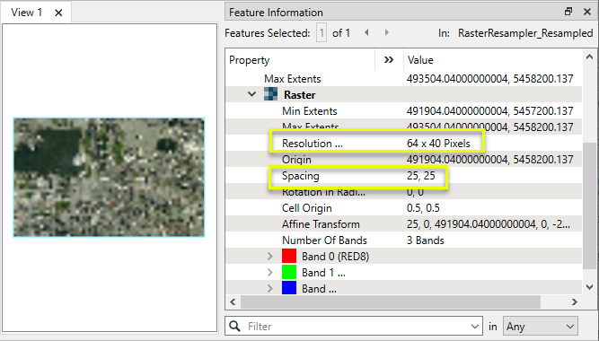Float the Feature Information panel
The height and width of the screenshot is (341, 599).
tap(568, 12)
